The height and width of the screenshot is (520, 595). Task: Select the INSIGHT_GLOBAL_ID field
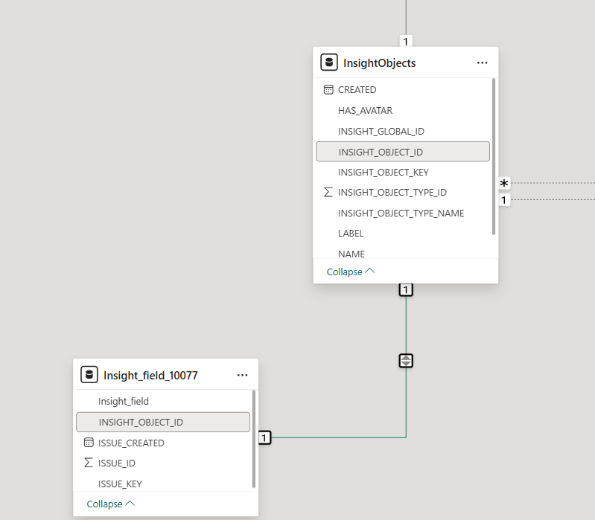click(381, 131)
